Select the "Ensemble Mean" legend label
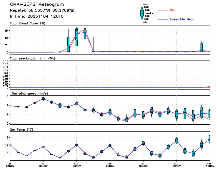Screen dimensions: 217x170 point(182,19)
